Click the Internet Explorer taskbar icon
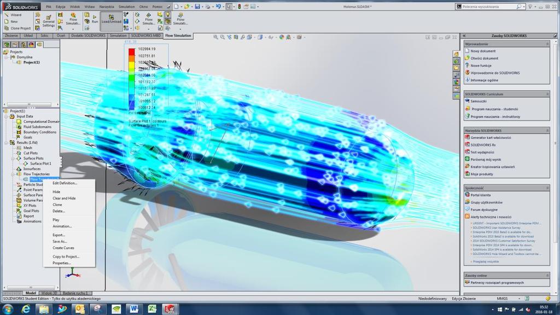This screenshot has width=560, height=315. [26, 308]
